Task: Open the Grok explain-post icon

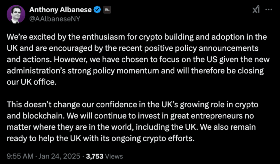Action: 256,9
